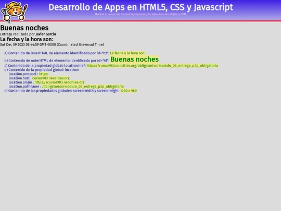Click the cat mascot logo
The height and width of the screenshot is (211, 281).
[x=14, y=11]
